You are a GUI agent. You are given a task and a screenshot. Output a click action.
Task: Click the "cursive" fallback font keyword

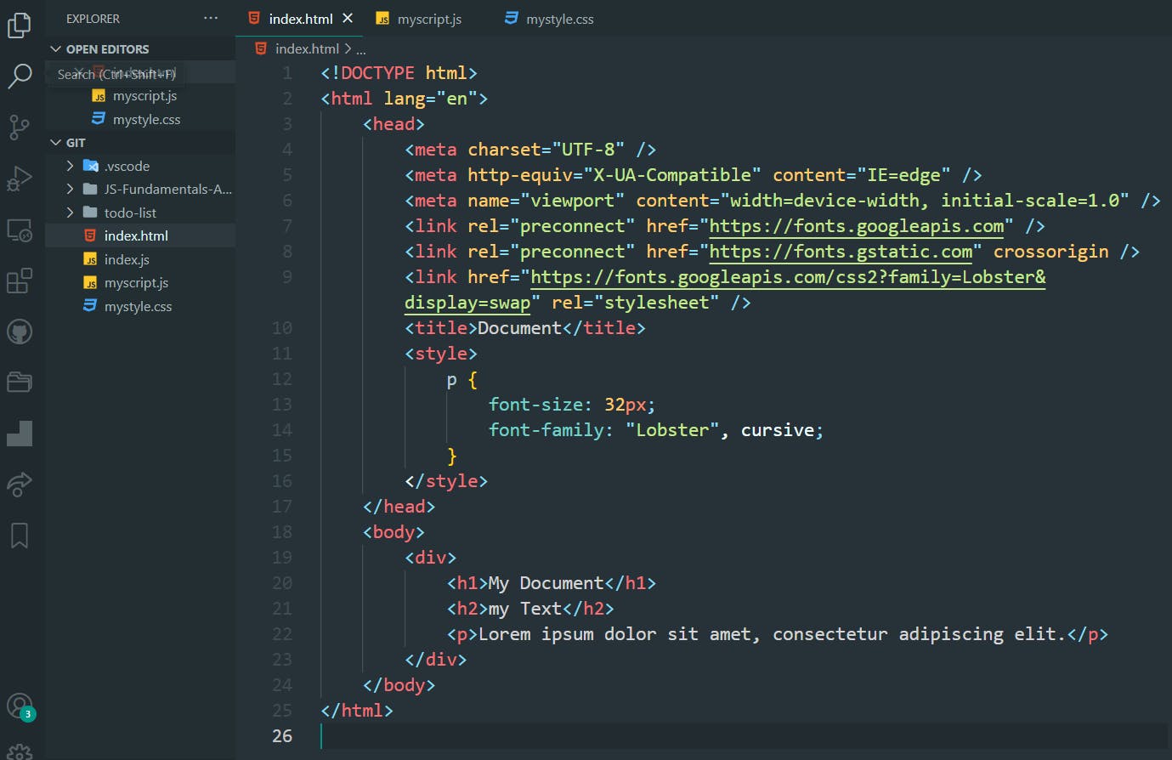(x=778, y=430)
